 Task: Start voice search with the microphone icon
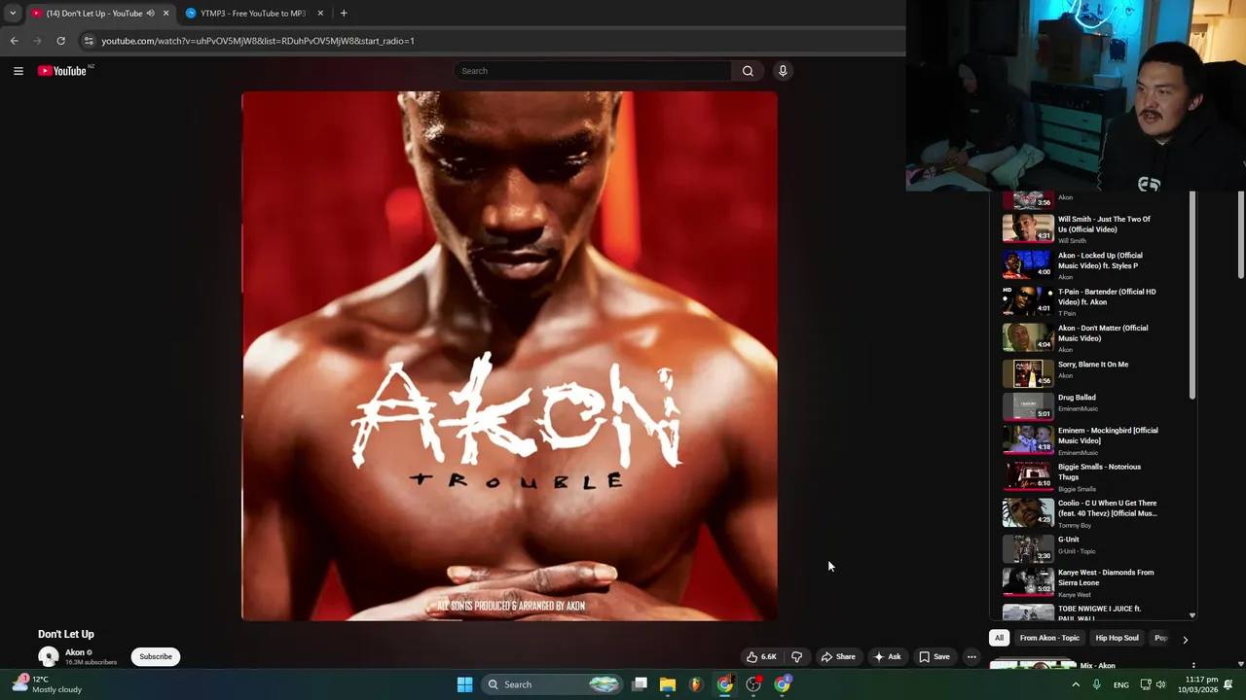point(783,71)
